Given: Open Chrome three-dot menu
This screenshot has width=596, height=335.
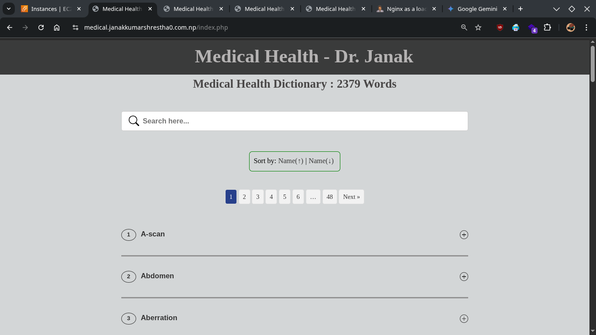Looking at the screenshot, I should click(x=586, y=27).
